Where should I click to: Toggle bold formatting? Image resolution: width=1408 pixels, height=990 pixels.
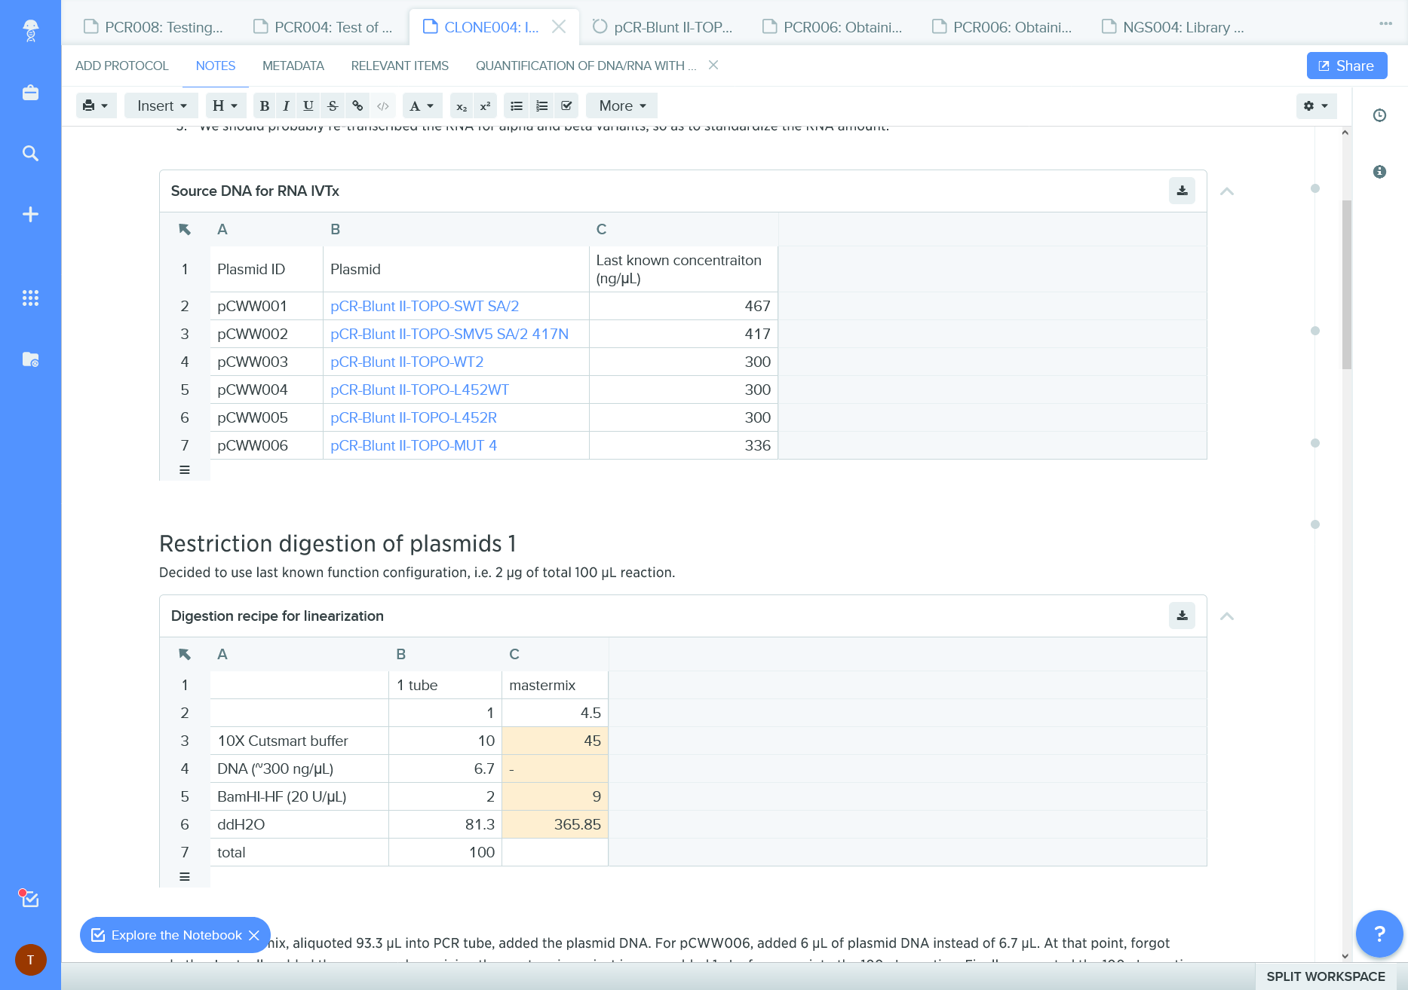pos(264,106)
